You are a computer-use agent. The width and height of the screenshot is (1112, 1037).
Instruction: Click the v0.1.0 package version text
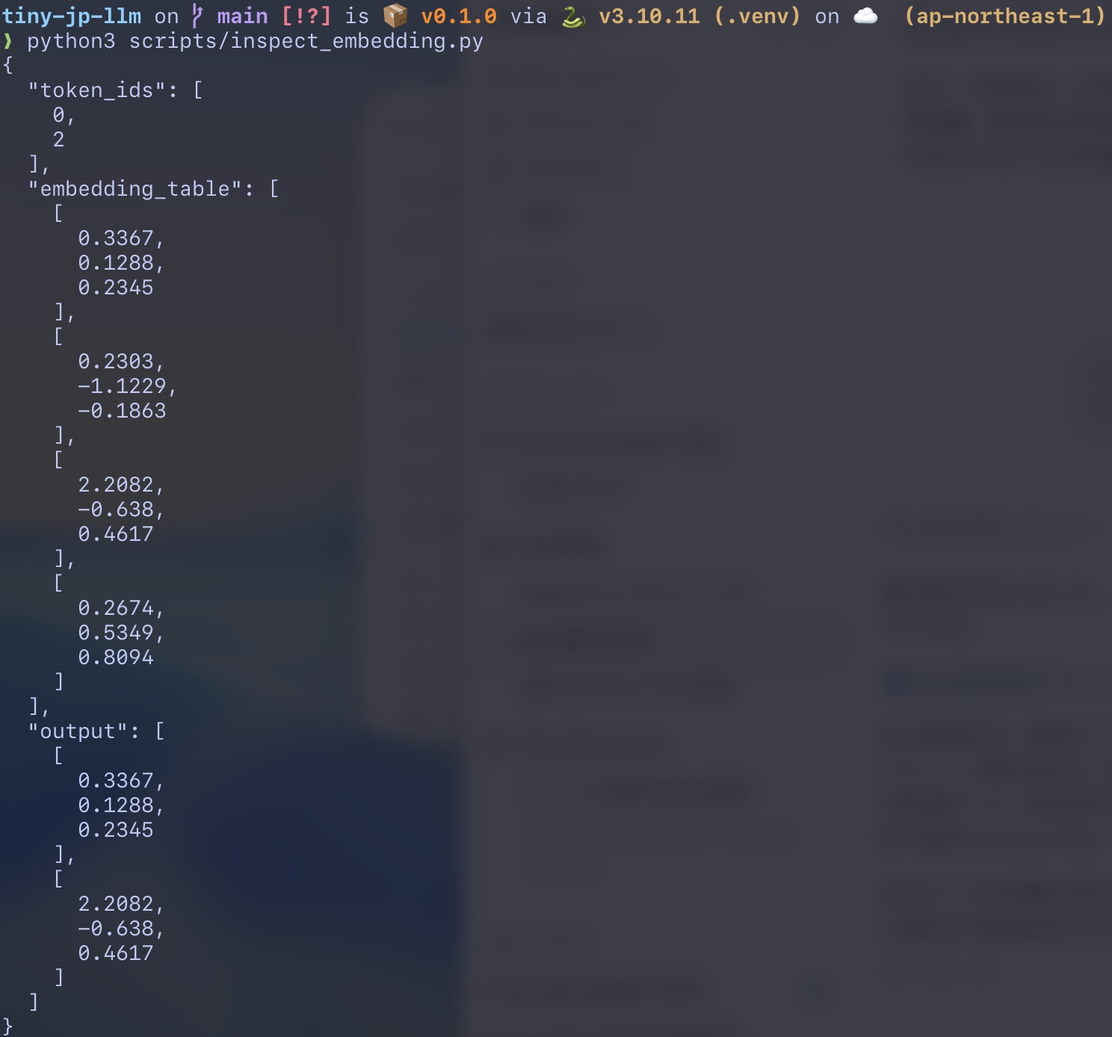point(459,16)
